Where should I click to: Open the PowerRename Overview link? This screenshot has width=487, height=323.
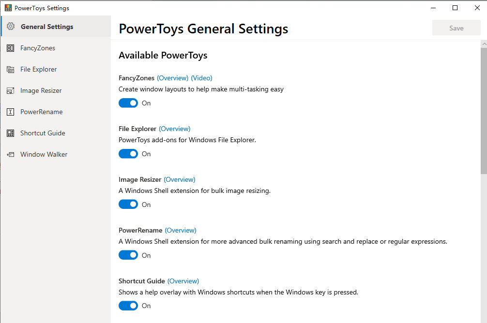pos(181,230)
